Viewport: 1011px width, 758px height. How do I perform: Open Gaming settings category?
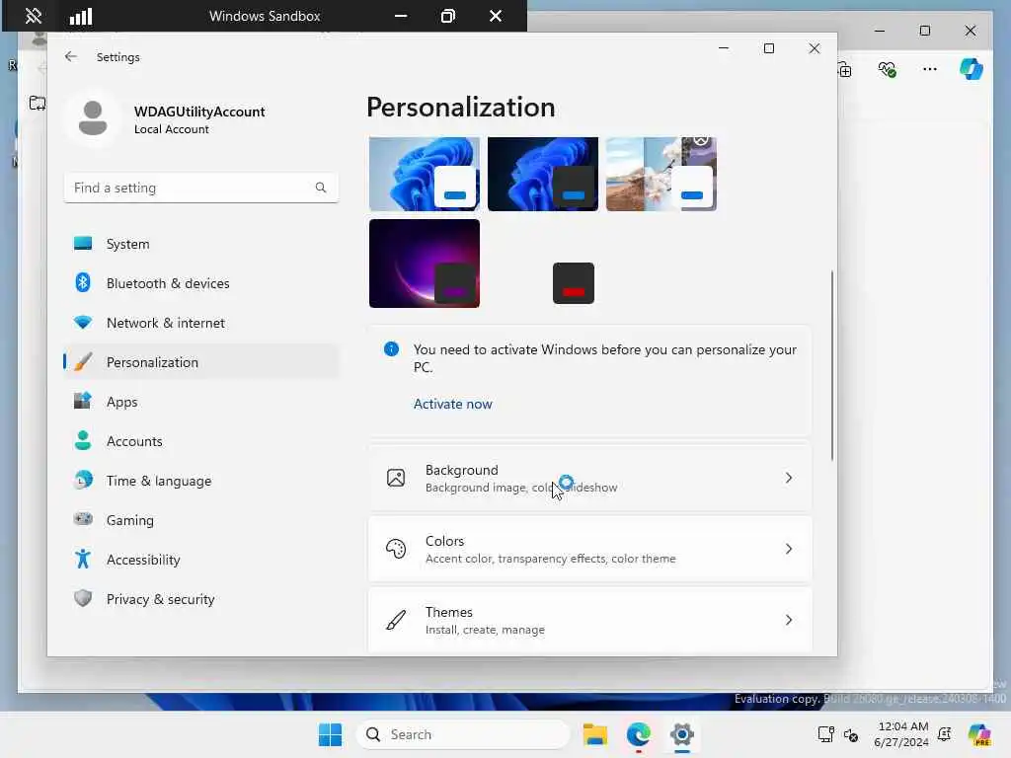(x=201, y=520)
